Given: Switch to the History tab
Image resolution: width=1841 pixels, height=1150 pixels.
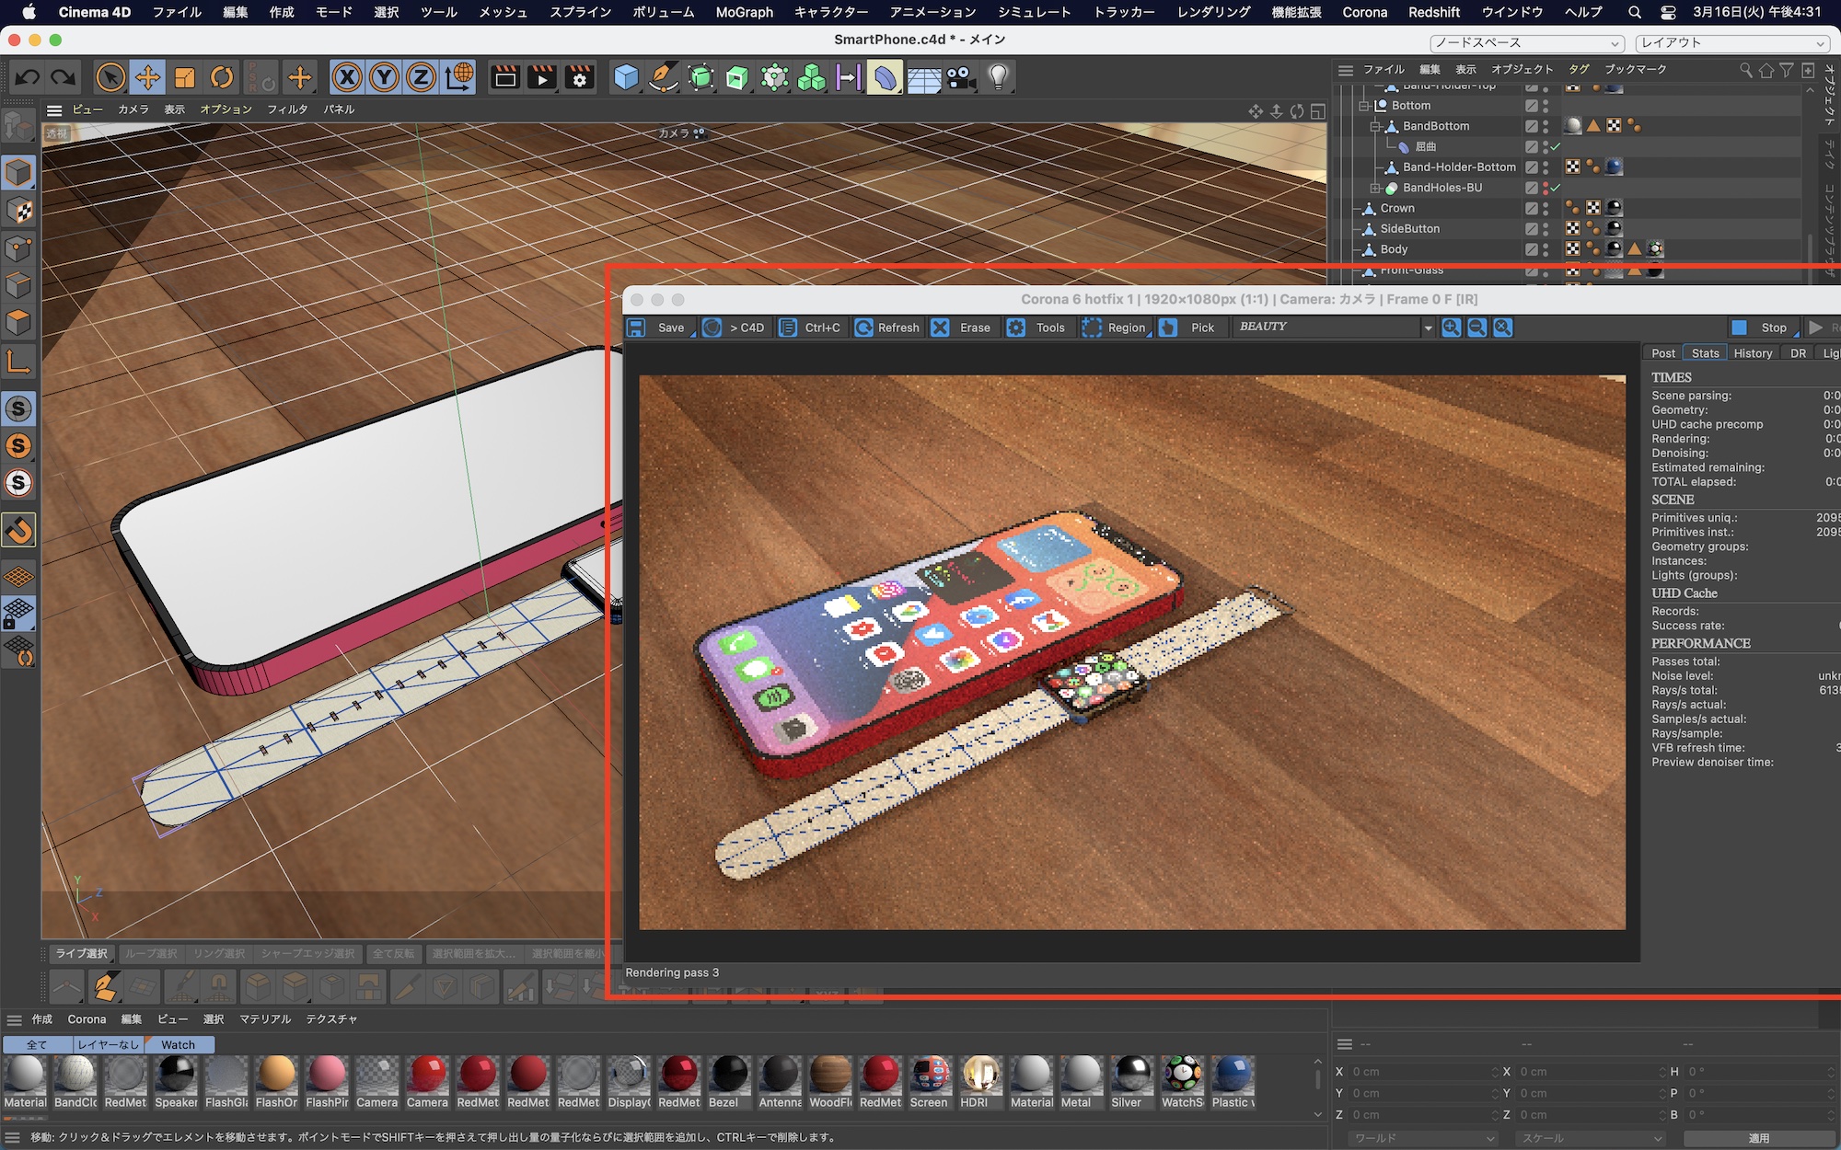Looking at the screenshot, I should pyautogui.click(x=1752, y=353).
